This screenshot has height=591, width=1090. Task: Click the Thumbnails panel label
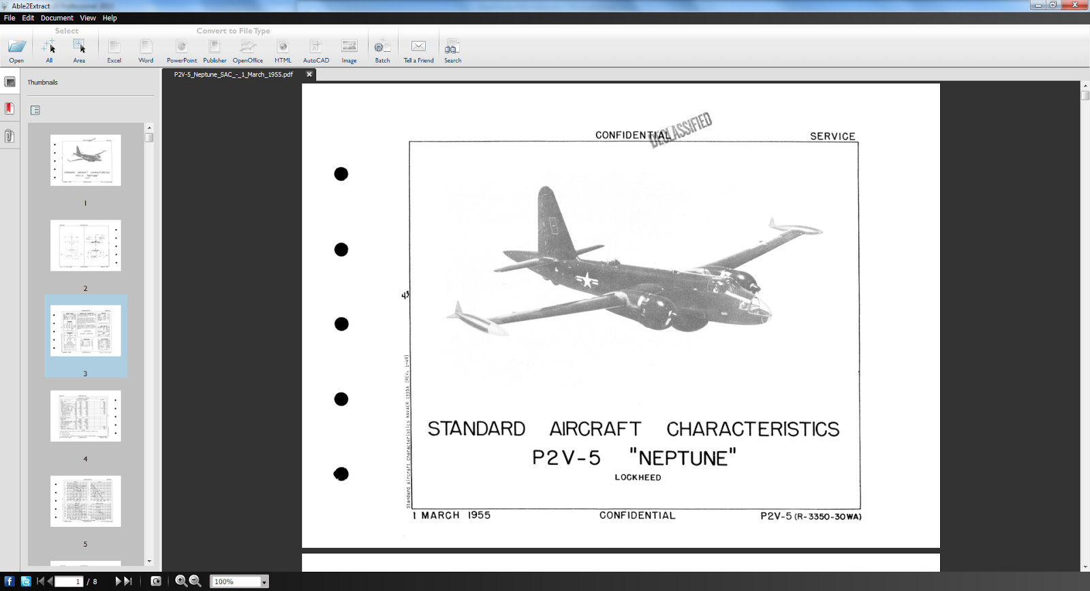tap(42, 82)
